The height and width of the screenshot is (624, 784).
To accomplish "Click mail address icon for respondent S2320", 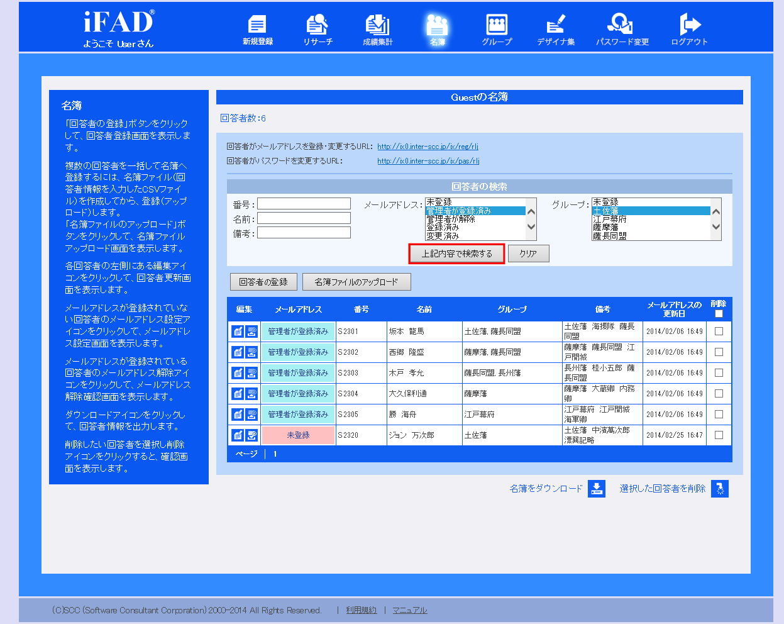I will (251, 435).
